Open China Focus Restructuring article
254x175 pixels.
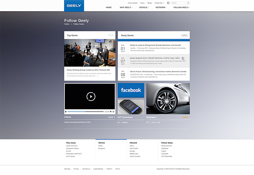[158, 71]
